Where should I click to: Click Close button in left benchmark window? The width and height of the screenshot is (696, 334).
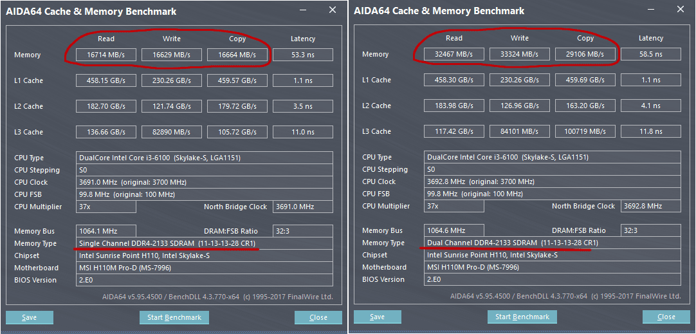(x=318, y=317)
